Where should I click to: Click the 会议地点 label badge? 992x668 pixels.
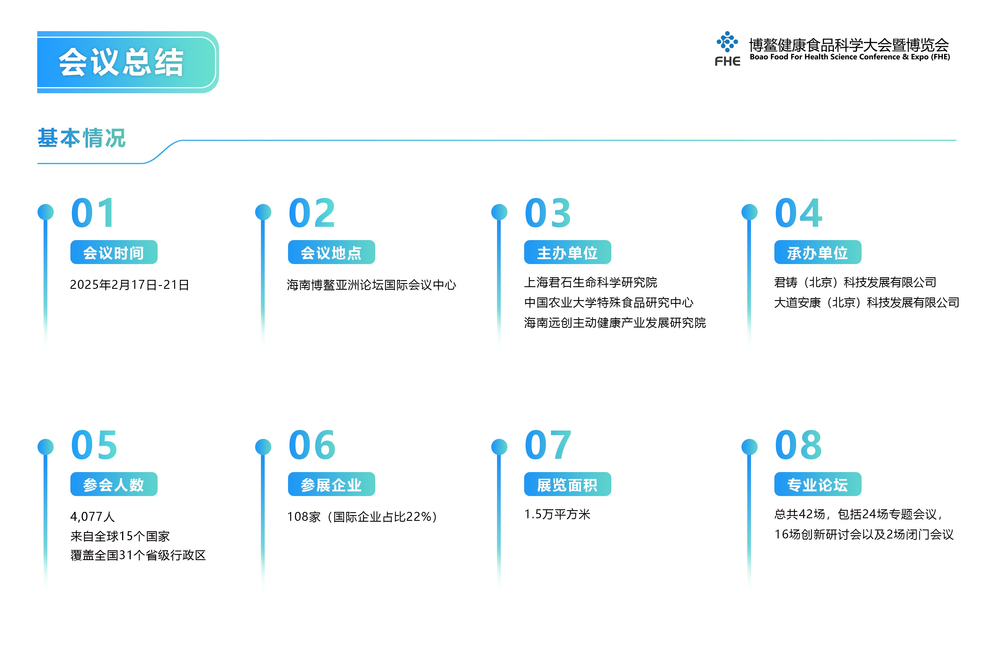[x=331, y=252]
